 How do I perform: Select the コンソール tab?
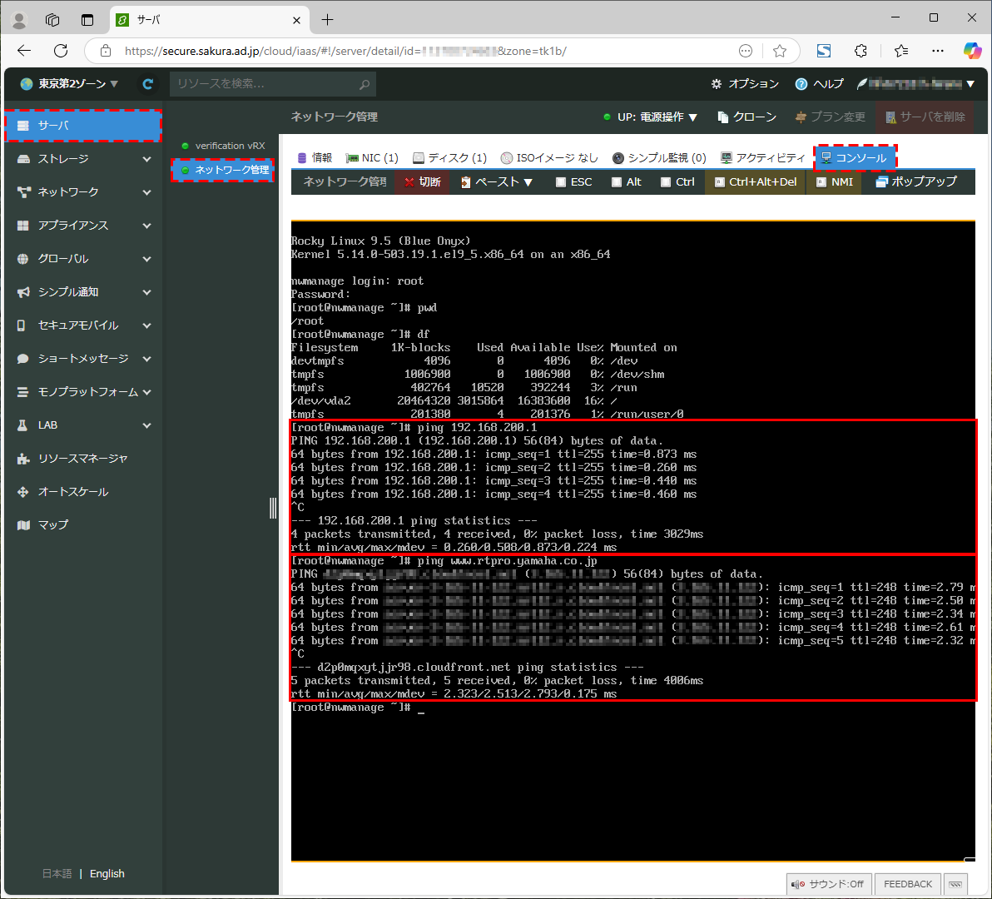pos(855,158)
